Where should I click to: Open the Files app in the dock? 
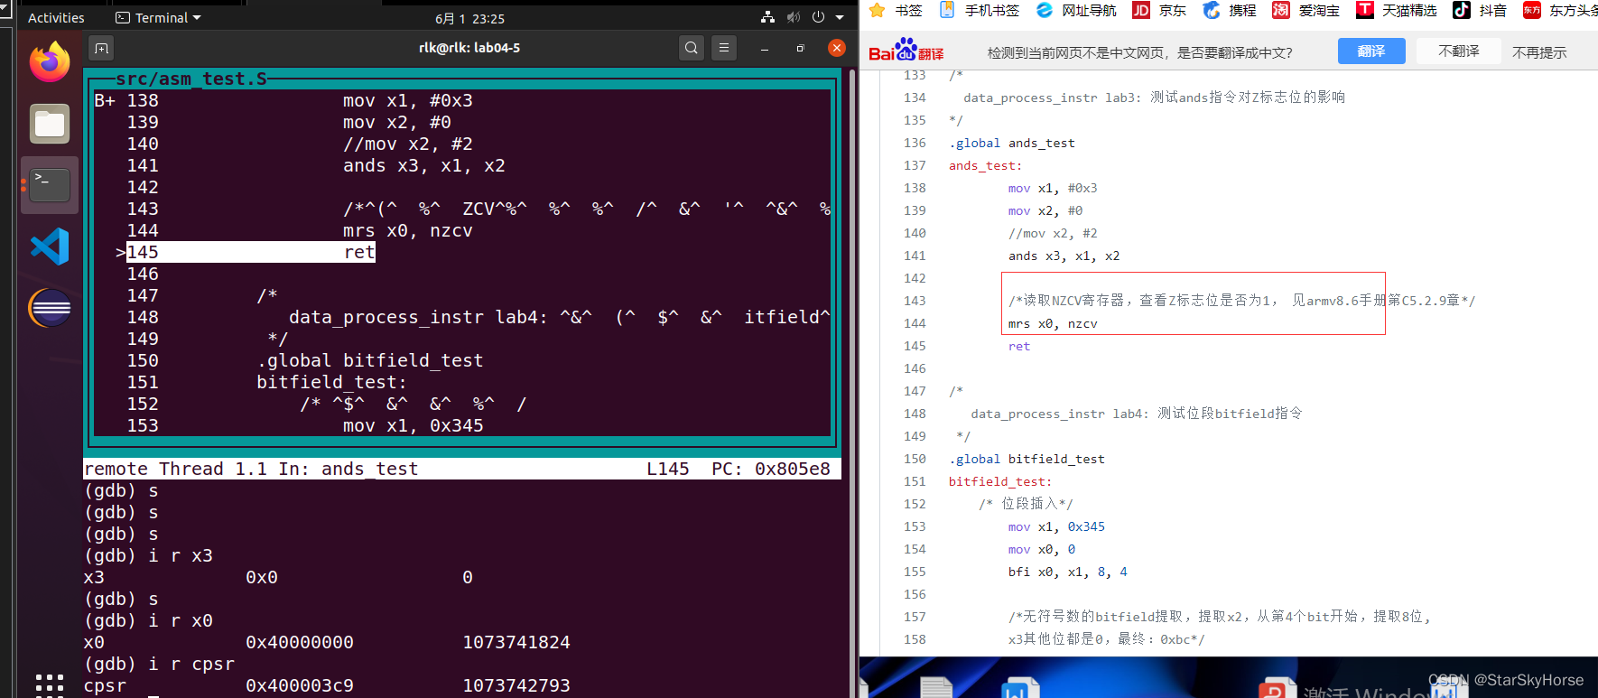click(50, 124)
